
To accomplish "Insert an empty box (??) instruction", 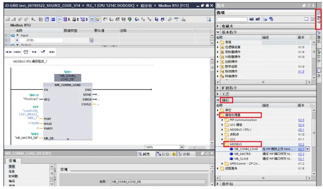I will (26, 52).
